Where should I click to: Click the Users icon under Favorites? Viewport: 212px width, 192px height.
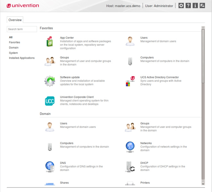point(130,41)
